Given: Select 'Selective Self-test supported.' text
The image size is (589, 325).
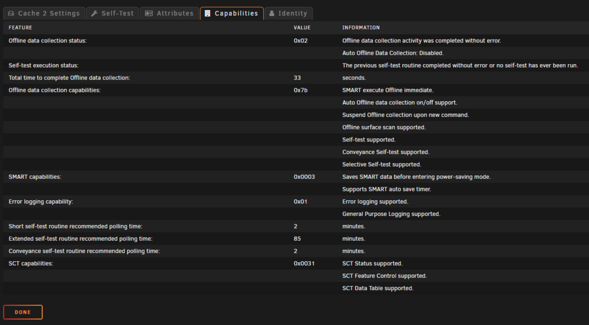Looking at the screenshot, I should point(382,164).
